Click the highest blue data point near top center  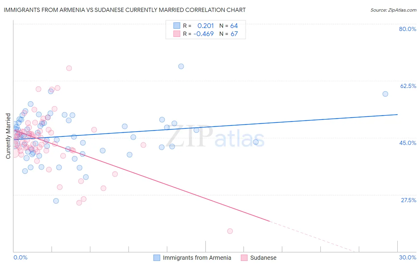click(181, 66)
